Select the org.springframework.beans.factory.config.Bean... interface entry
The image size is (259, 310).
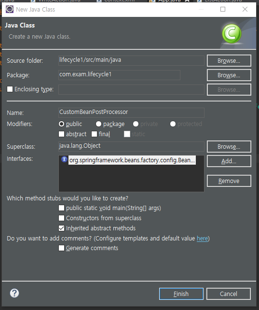point(132,160)
